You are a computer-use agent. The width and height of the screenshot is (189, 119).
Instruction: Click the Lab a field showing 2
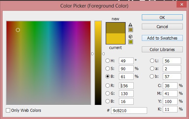(172, 69)
